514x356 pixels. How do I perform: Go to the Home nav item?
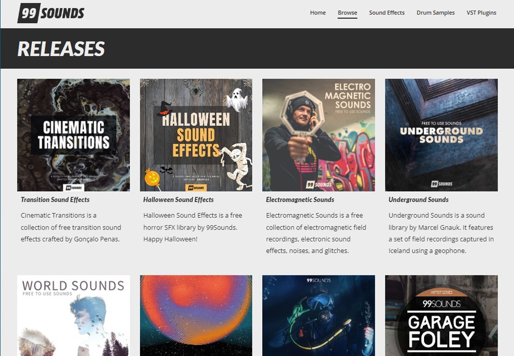[x=318, y=13]
